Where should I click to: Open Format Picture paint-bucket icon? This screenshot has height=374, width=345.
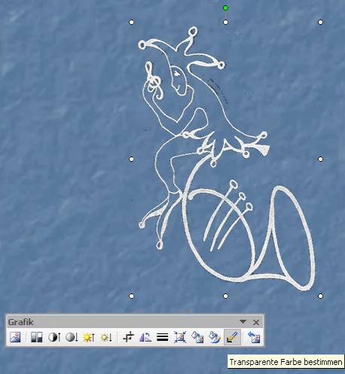click(x=215, y=337)
